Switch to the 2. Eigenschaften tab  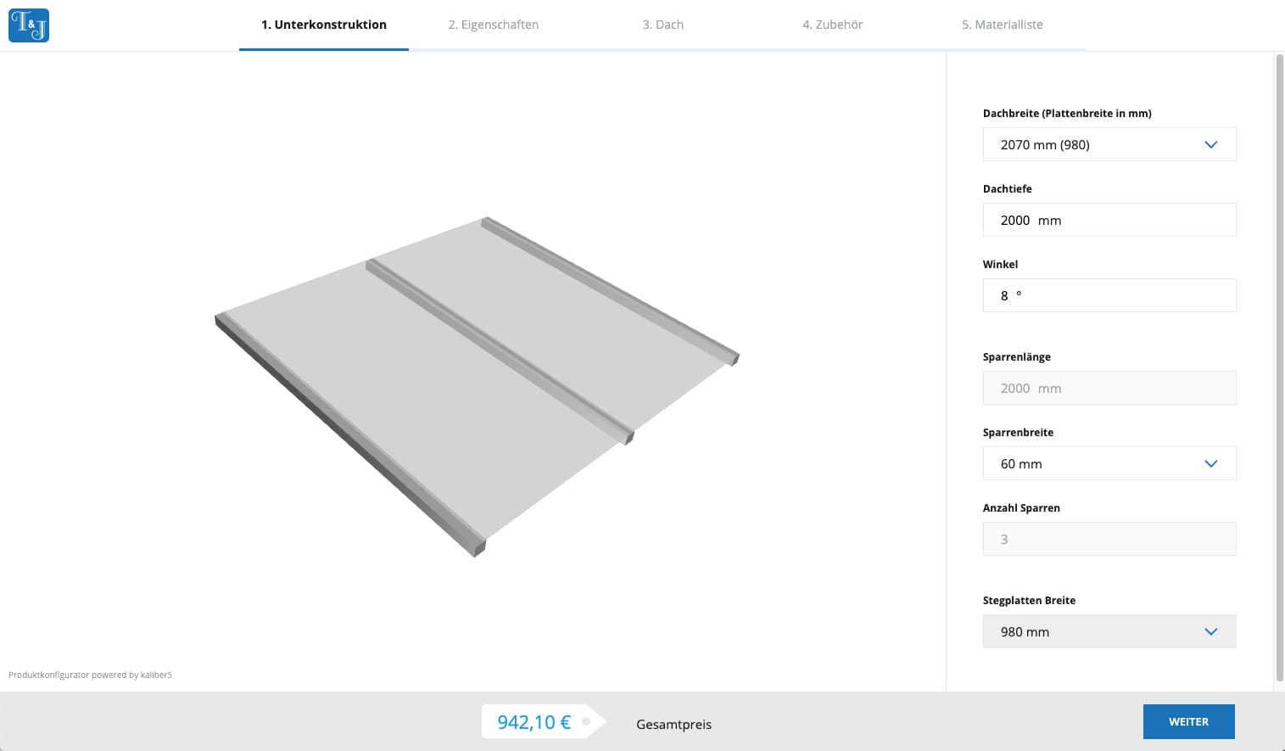(x=494, y=25)
